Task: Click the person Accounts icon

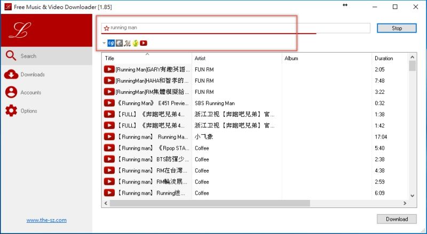Action: coord(11,92)
